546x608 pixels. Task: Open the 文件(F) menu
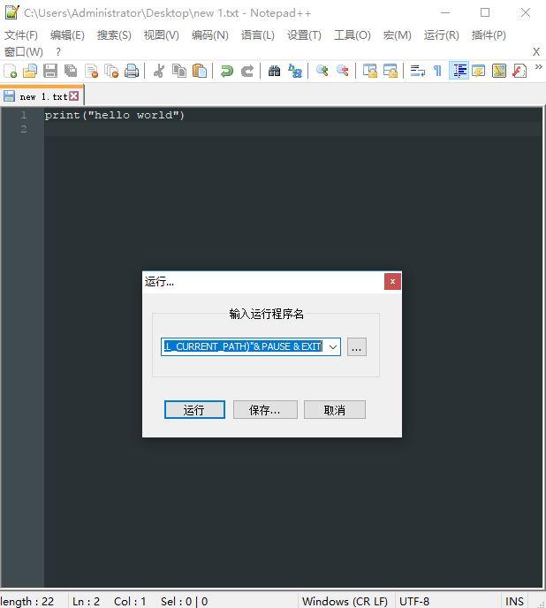pyautogui.click(x=21, y=35)
